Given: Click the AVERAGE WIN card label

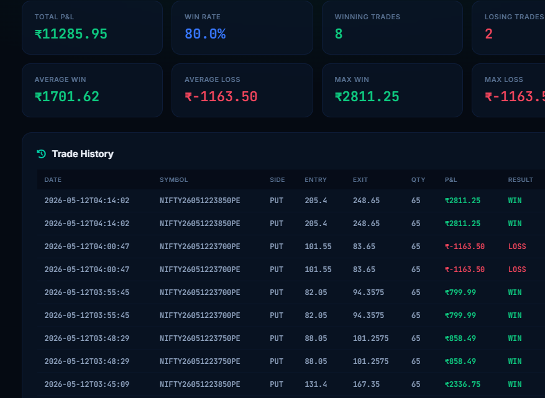Looking at the screenshot, I should 60,79.
